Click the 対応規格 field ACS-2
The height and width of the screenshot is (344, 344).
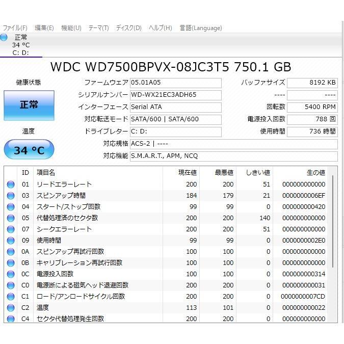[x=234, y=144]
